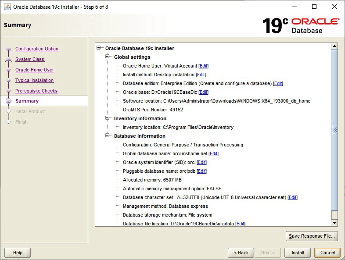Edit the Database file location
The image size is (345, 260).
pyautogui.click(x=240, y=224)
